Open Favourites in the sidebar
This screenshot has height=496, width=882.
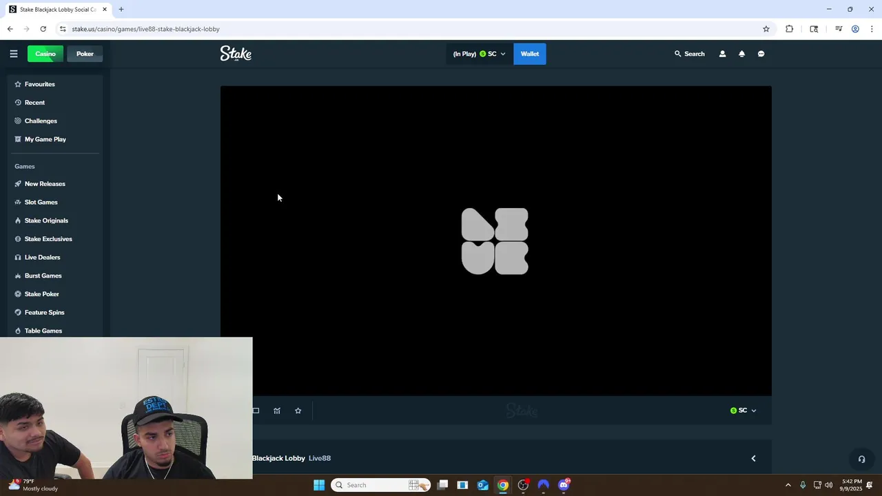[55, 84]
